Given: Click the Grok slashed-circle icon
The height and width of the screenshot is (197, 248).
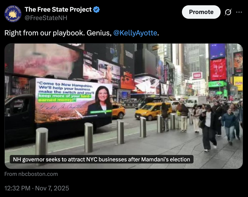Looking at the screenshot, I should click(228, 12).
